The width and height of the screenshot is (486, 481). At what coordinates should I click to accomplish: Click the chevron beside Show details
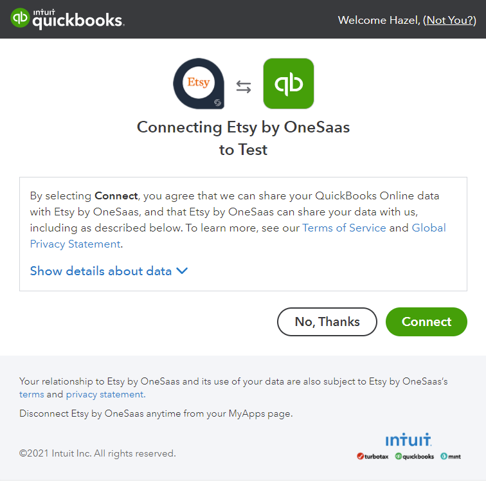point(182,271)
